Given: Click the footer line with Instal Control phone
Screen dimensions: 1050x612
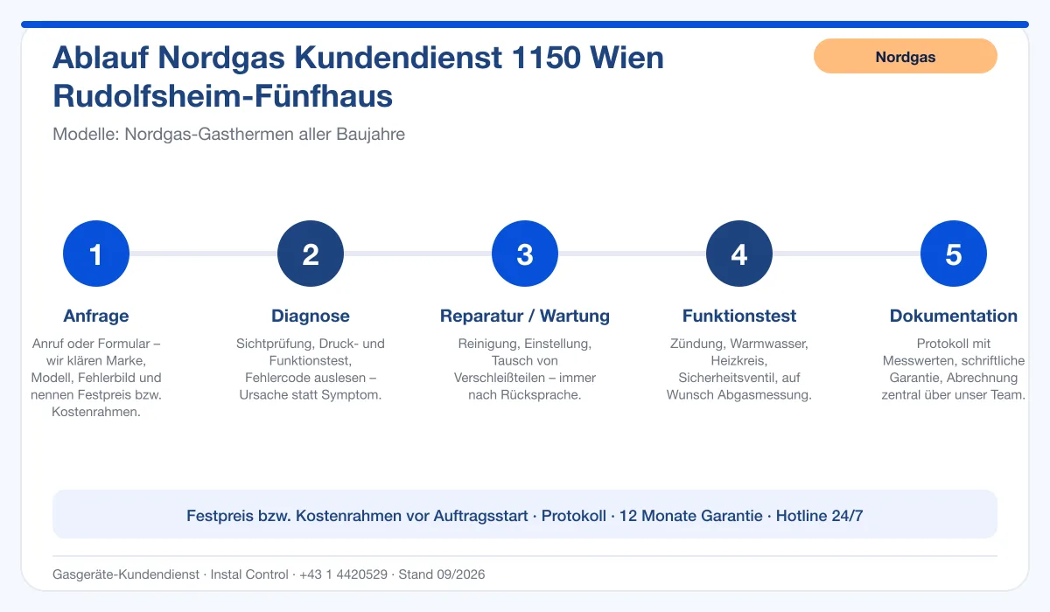Looking at the screenshot, I should tap(269, 574).
